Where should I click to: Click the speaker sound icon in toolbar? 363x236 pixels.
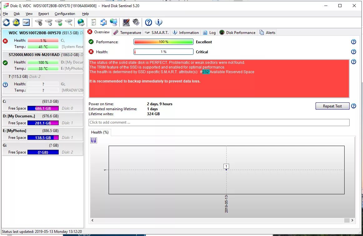click(x=136, y=22)
